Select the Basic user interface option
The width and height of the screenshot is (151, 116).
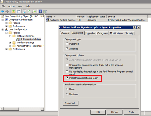[x=67, y=89]
